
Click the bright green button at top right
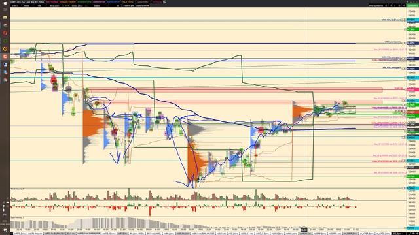click(412, 5)
